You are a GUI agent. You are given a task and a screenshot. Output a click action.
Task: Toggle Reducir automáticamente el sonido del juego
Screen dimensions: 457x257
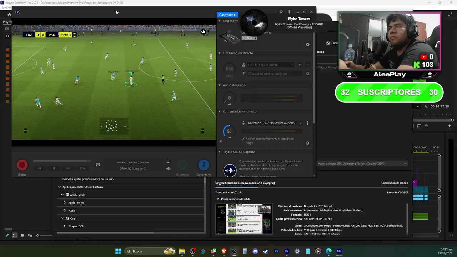tap(243, 139)
